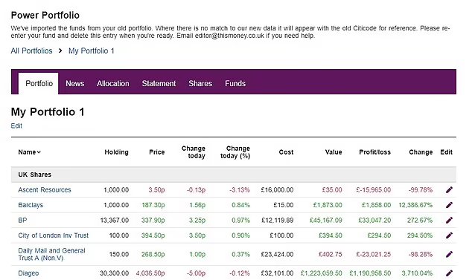Click the My Portfolio 1 breadcrumb link
The width and height of the screenshot is (472, 280).
(x=92, y=51)
